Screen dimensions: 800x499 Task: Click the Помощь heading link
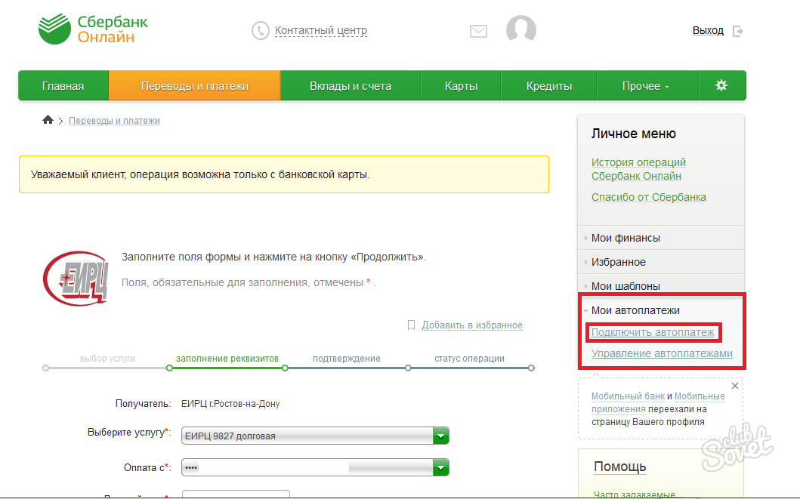620,467
